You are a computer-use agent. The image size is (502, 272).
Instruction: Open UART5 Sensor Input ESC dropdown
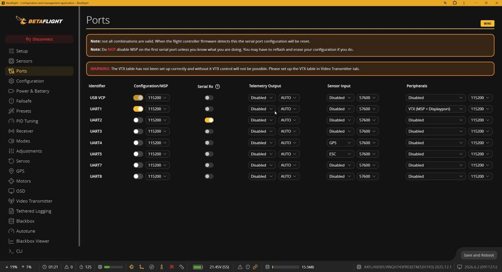[340, 154]
